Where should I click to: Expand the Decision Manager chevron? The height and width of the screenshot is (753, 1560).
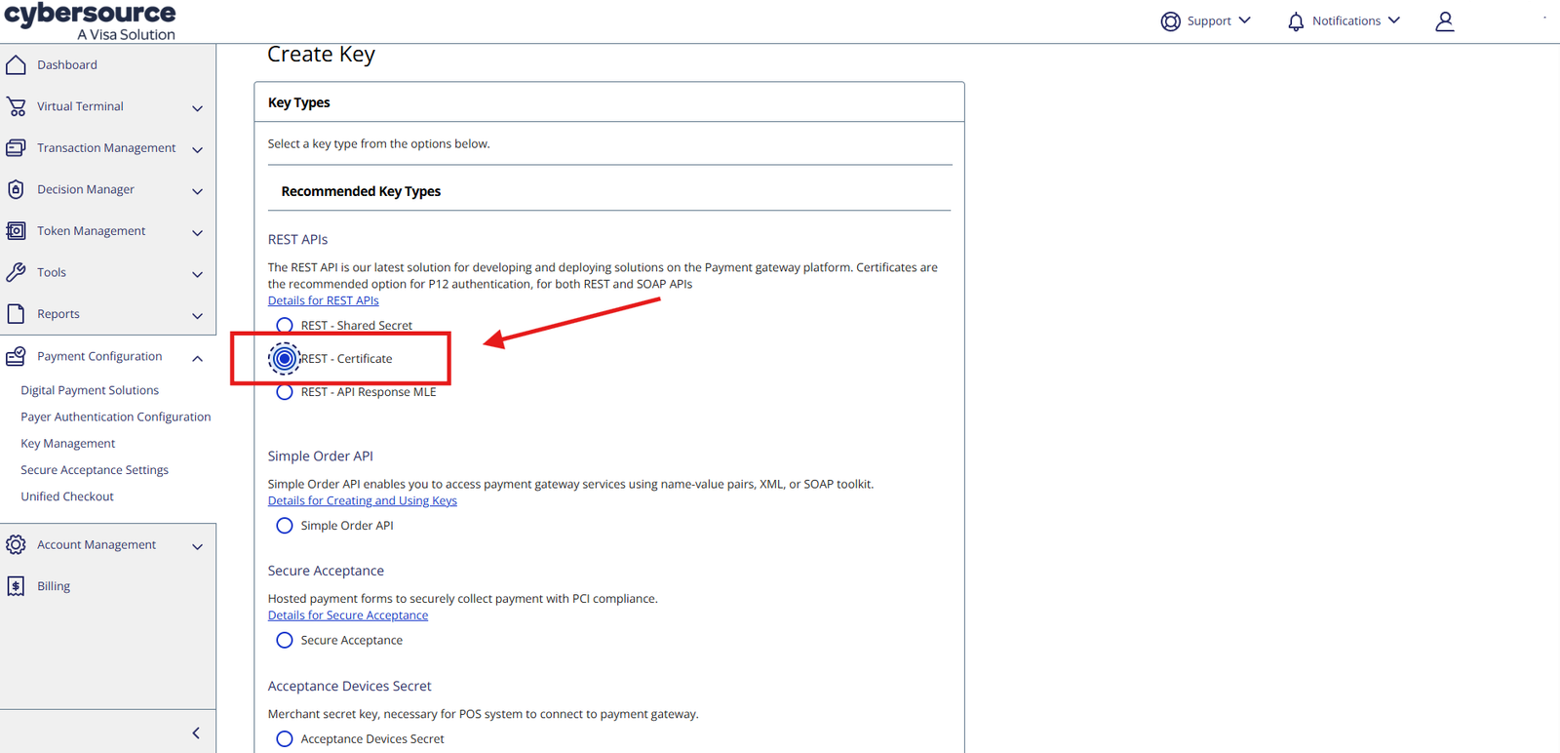tap(197, 191)
